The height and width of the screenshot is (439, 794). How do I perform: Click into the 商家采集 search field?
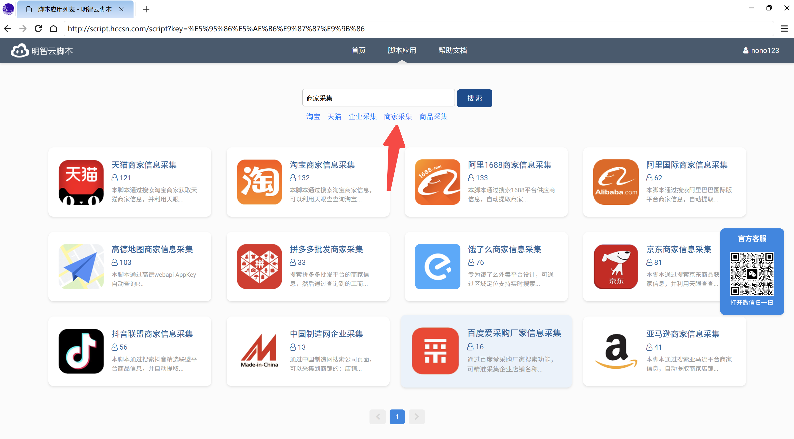(378, 98)
